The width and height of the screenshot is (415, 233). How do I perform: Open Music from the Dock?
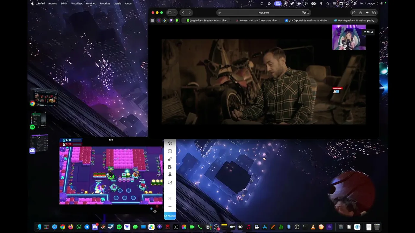pos(248,227)
